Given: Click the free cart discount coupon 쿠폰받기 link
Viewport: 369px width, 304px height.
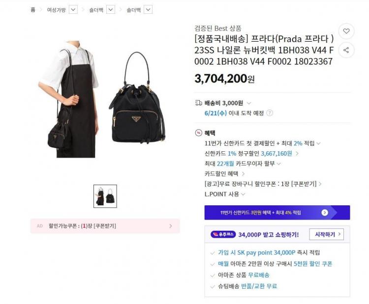Looking at the screenshot, I should 304,184.
